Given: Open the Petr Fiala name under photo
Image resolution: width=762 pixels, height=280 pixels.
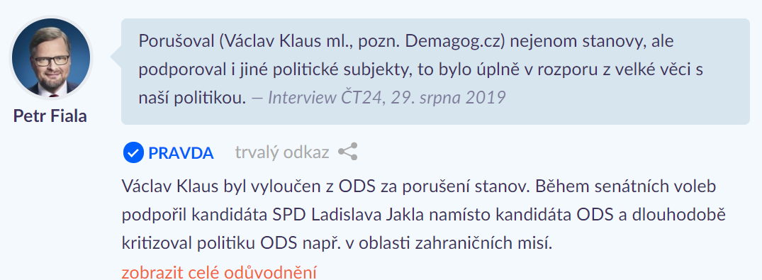Looking at the screenshot, I should [50, 116].
